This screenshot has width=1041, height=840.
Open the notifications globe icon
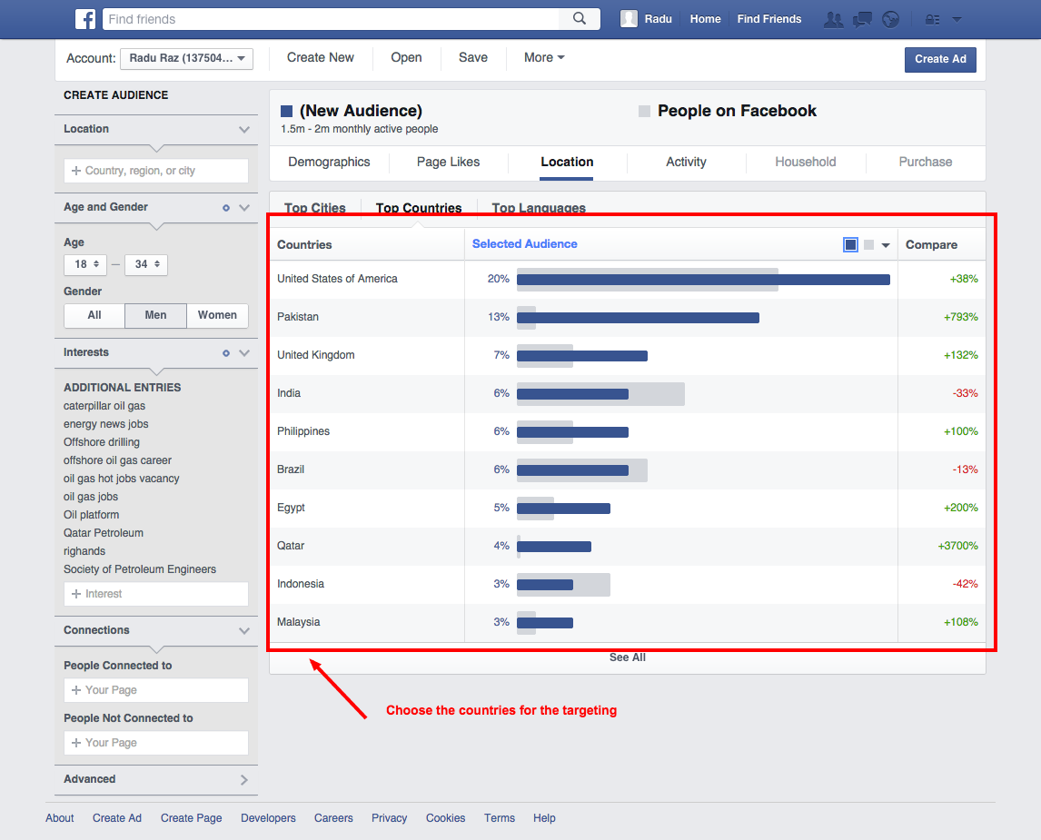click(890, 19)
